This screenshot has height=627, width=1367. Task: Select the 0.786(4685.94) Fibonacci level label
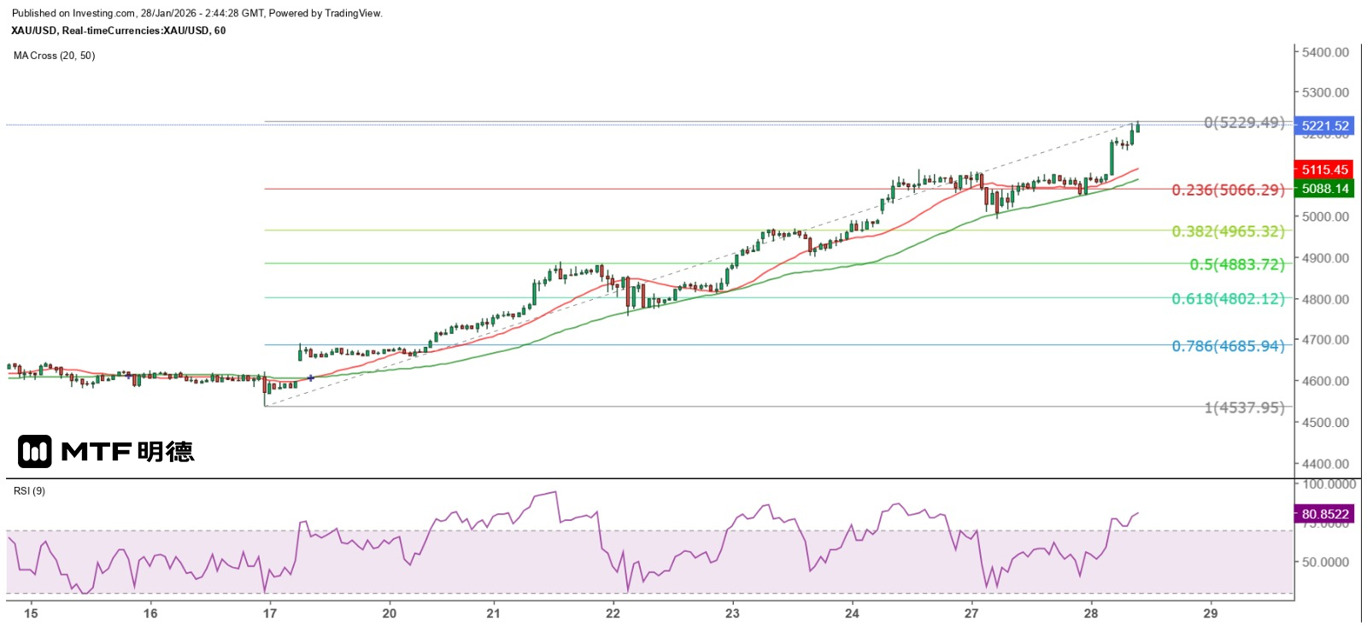[x=1228, y=346]
